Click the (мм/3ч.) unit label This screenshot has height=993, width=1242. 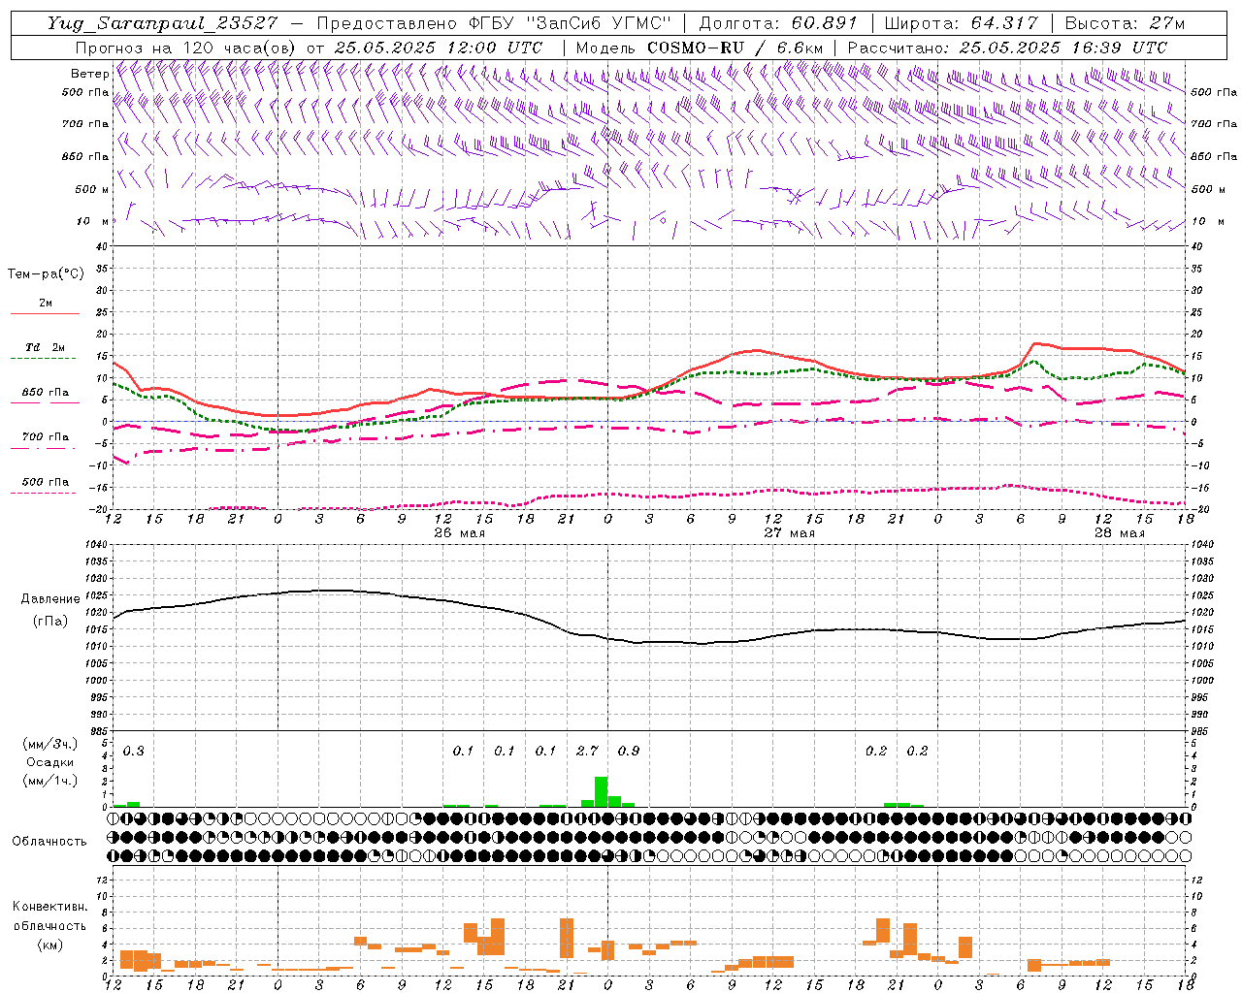click(49, 744)
